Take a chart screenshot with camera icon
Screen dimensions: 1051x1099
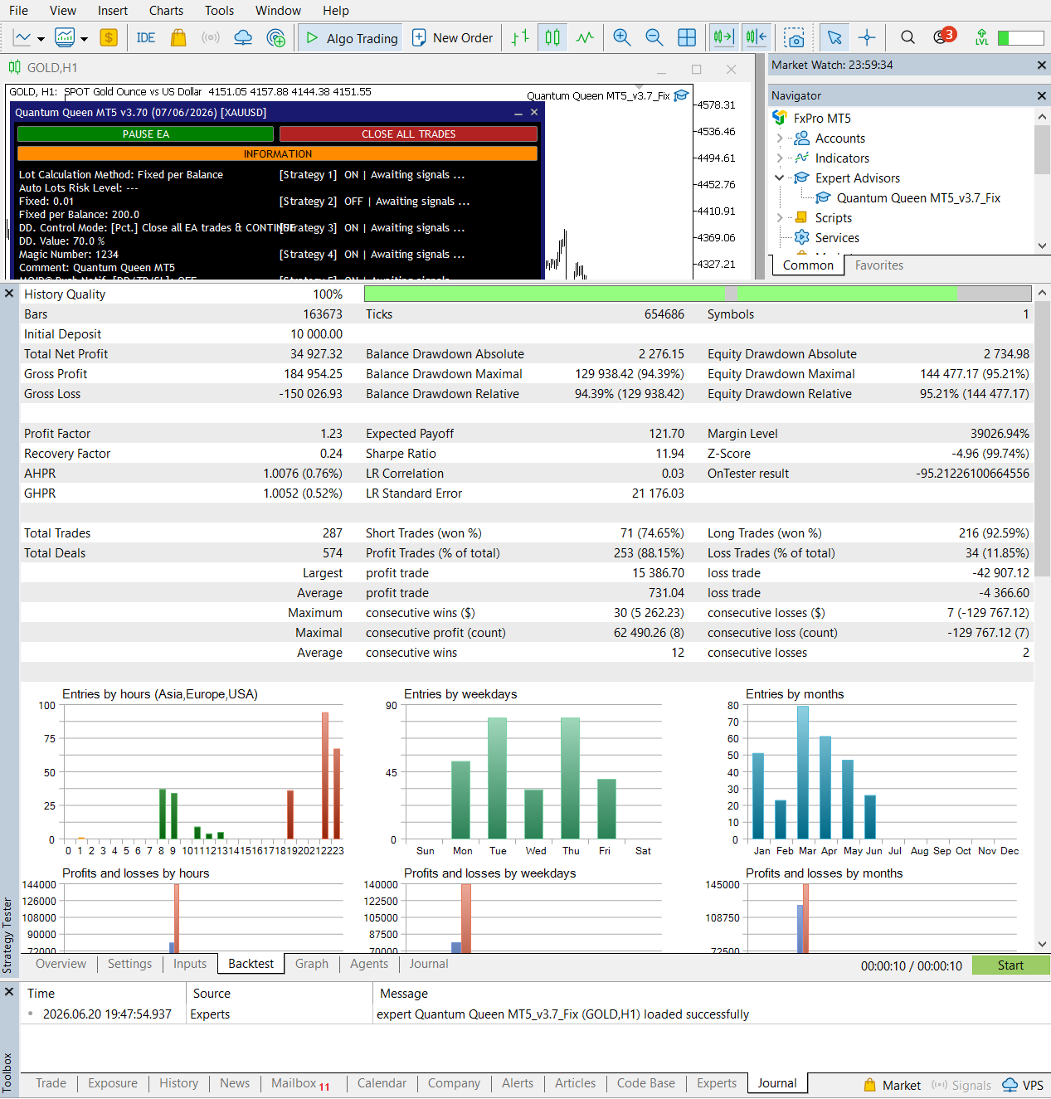(x=795, y=38)
